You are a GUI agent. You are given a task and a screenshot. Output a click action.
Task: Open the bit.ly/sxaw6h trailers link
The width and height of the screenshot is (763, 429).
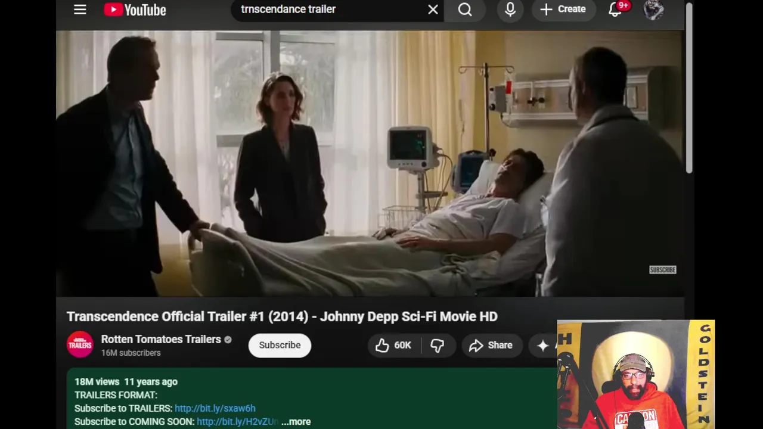[215, 408]
